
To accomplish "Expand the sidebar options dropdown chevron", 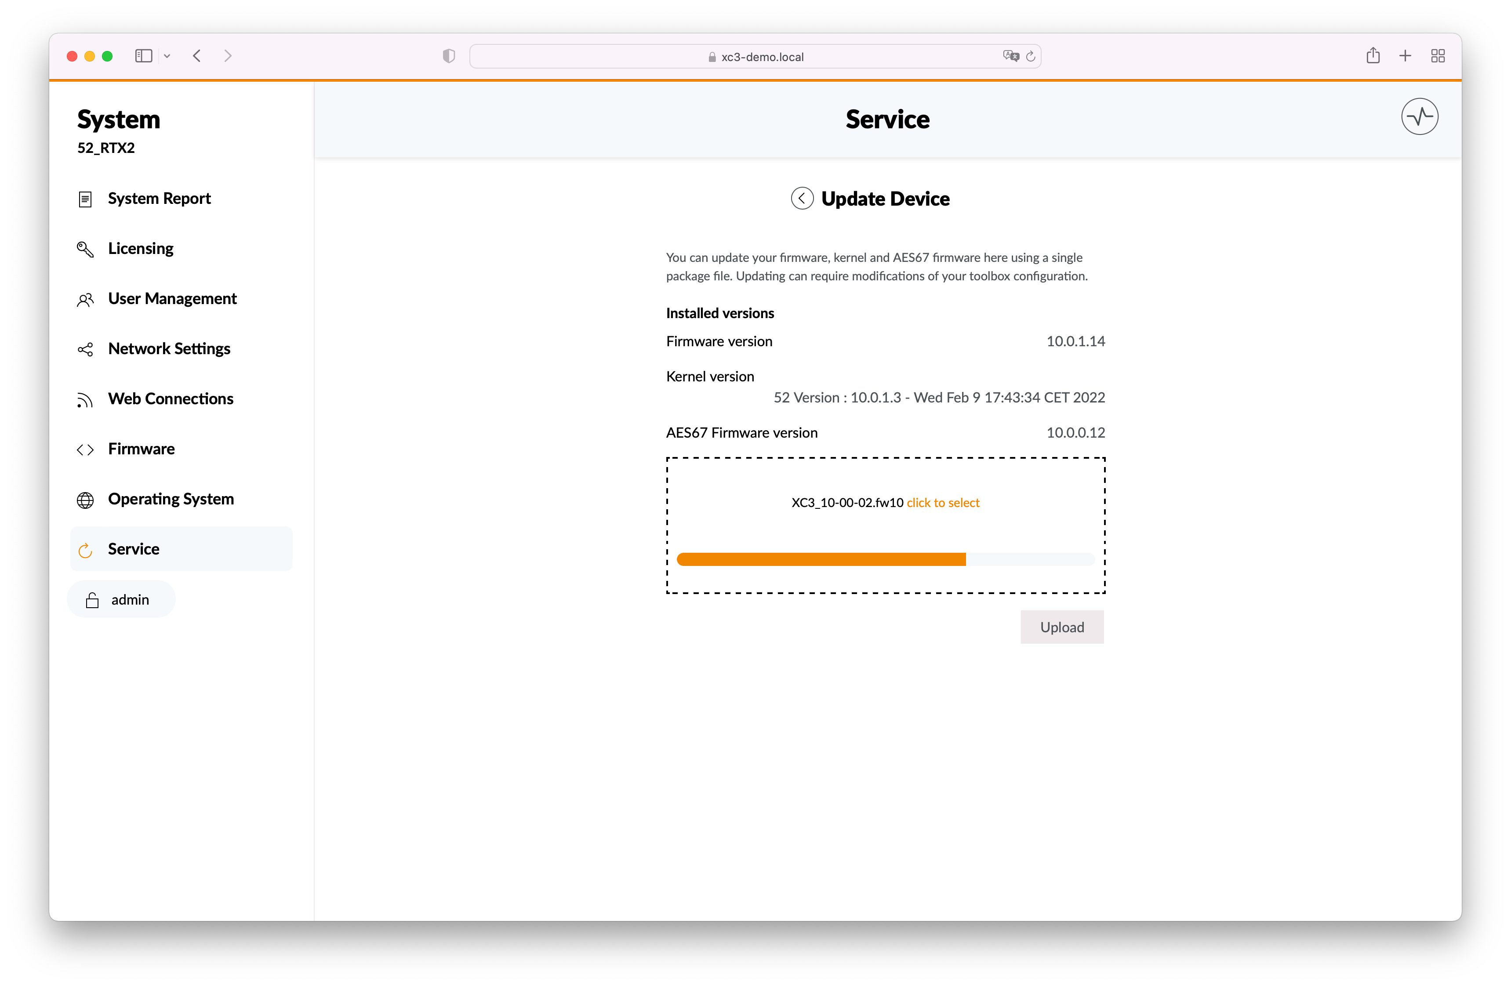I will coord(167,57).
